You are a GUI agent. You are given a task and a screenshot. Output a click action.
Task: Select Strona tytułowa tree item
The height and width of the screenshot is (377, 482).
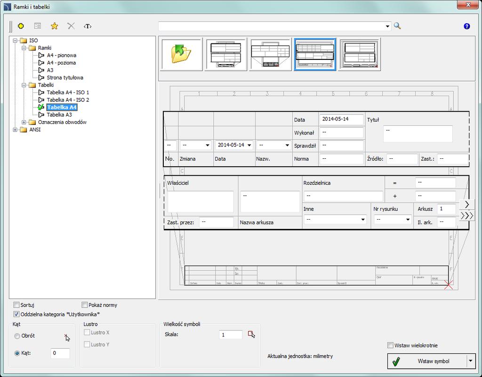(x=65, y=78)
